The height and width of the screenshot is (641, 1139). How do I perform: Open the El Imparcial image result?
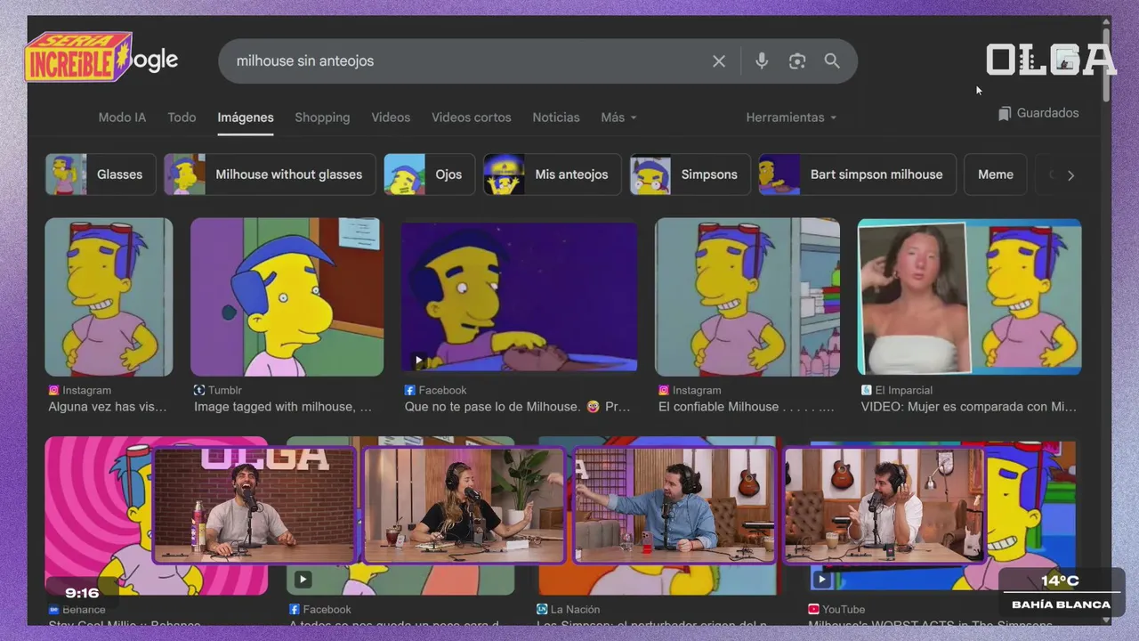point(969,296)
